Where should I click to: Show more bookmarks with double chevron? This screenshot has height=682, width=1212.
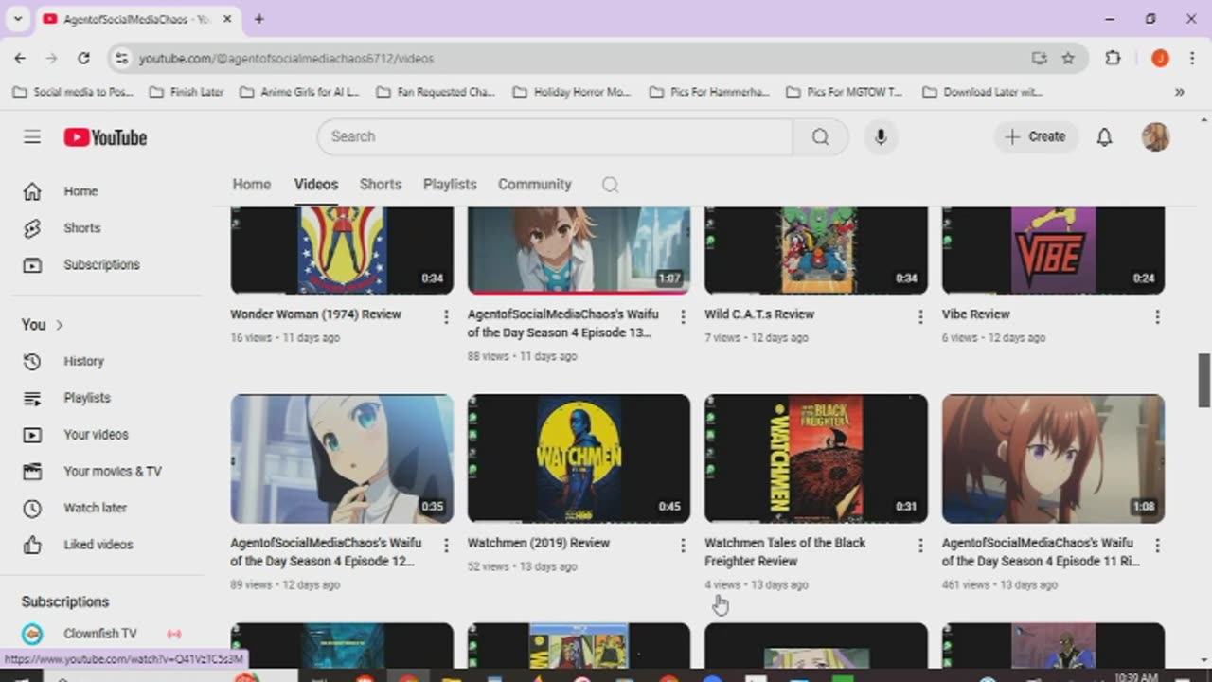pos(1179,92)
